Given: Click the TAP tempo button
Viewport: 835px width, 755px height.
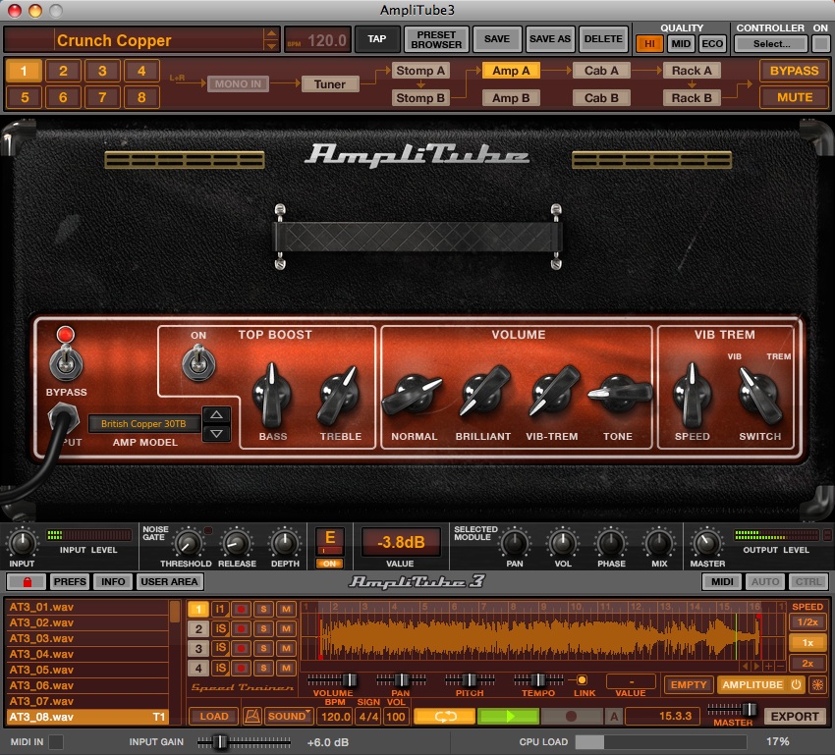Looking at the screenshot, I should tap(376, 39).
